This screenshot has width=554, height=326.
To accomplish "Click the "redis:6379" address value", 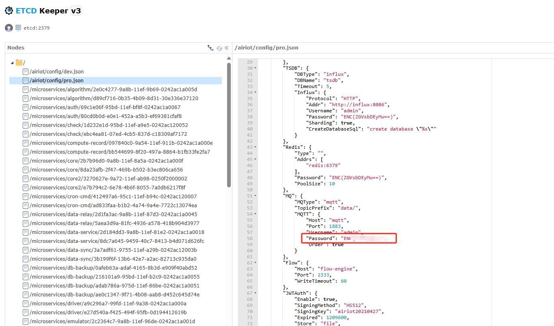I will [x=323, y=165].
